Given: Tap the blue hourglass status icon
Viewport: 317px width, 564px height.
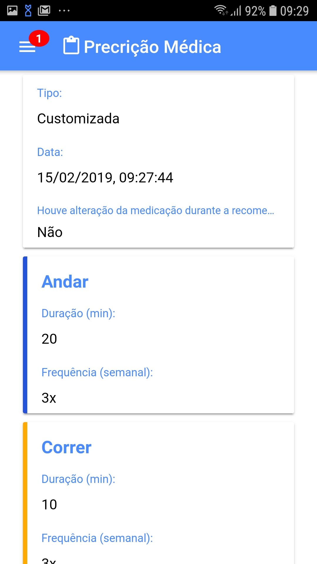Looking at the screenshot, I should (x=28, y=11).
